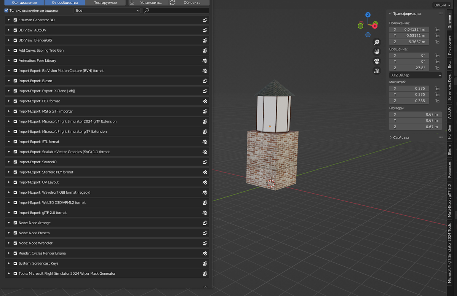The image size is (457, 296).
Task: Switch to the Вид sidebar tab
Action: click(x=449, y=64)
